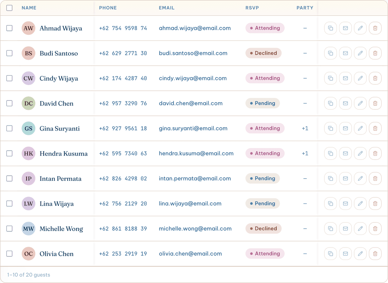Click cindy.wijaya@email.com

tap(193, 78)
